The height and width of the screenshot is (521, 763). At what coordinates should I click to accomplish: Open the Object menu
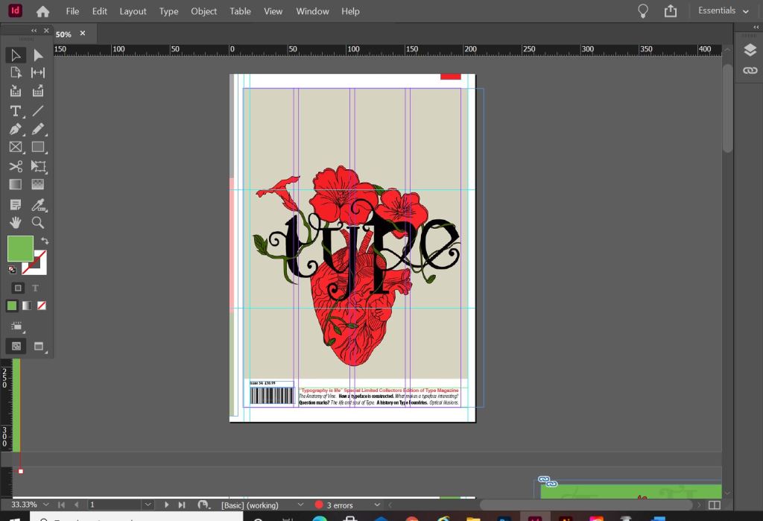point(203,11)
